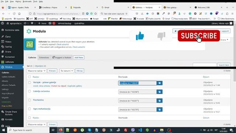This screenshot has height=133, width=236.
Task: Open Svi datumi date filter dropdown
Action: point(67,71)
